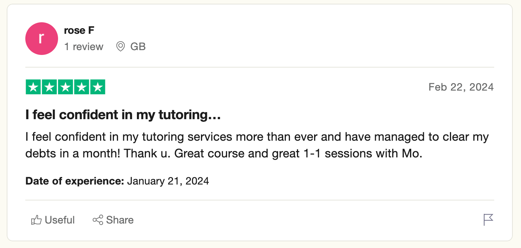Open the review title 'I feel confident in my tutoring…'

click(x=123, y=115)
